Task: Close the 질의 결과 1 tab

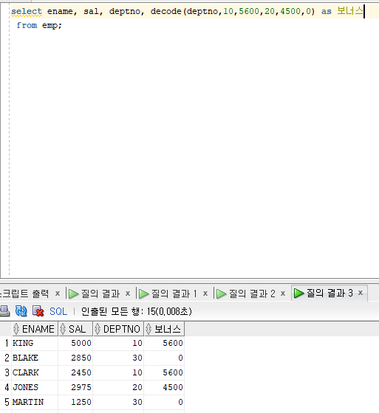Action: pyautogui.click(x=205, y=294)
